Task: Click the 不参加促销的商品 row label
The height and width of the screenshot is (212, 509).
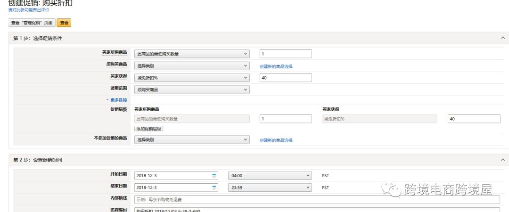Action: pos(110,138)
